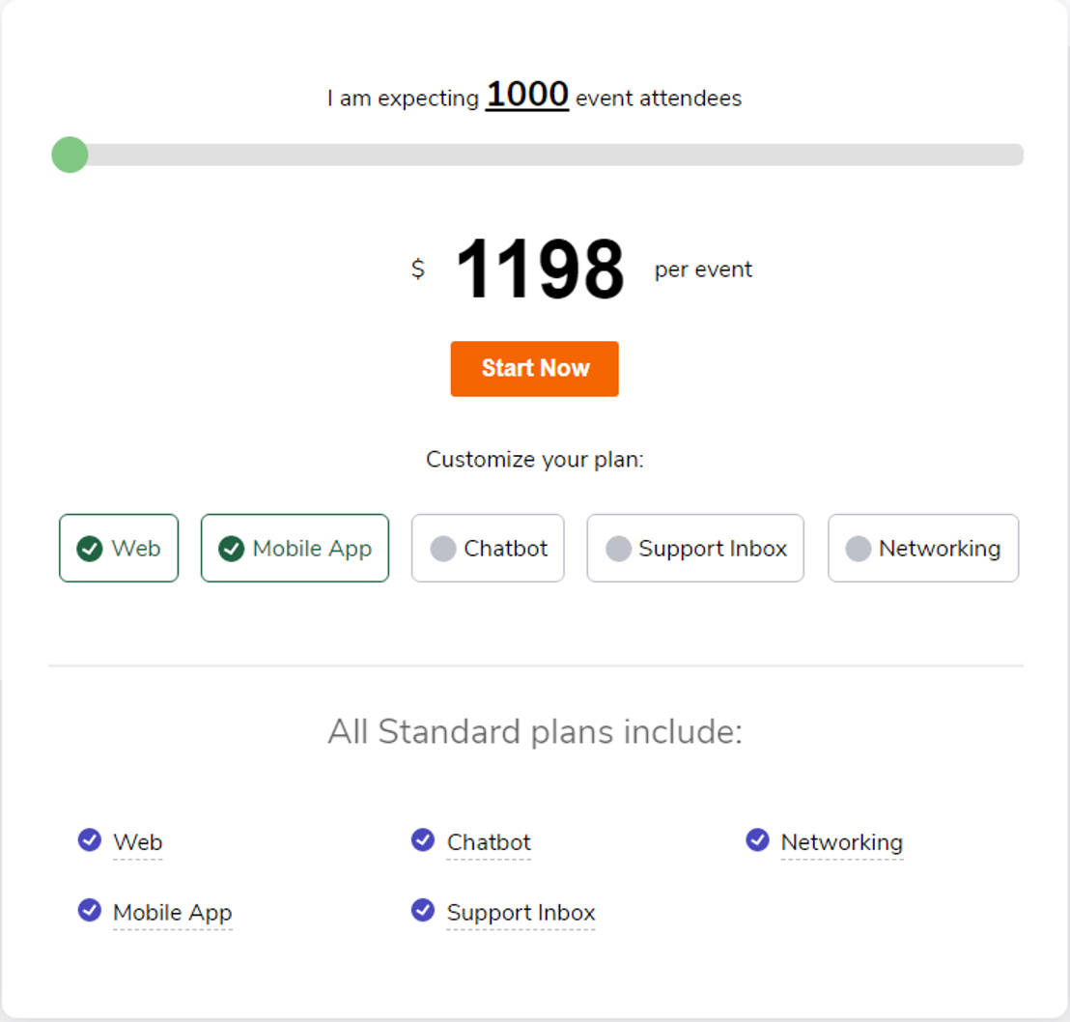The height and width of the screenshot is (1022, 1070).
Task: Click the green check icon beside Mobile App toggle
Action: coord(231,549)
